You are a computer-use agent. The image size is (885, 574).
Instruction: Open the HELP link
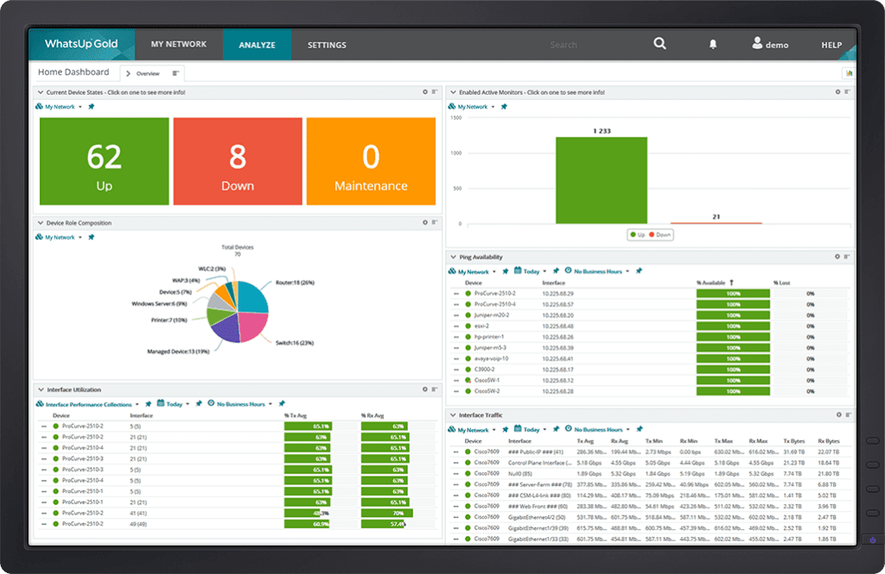click(831, 44)
